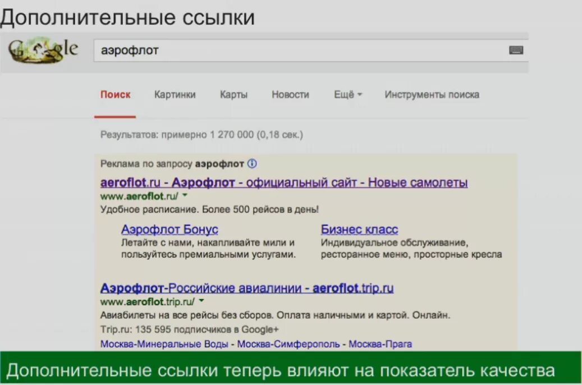Open the on-screen keyboard icon in search box
582x385 pixels.
point(516,50)
